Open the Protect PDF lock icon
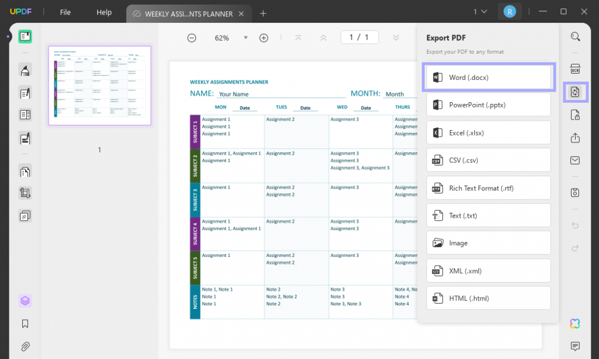The image size is (599, 359). click(576, 115)
